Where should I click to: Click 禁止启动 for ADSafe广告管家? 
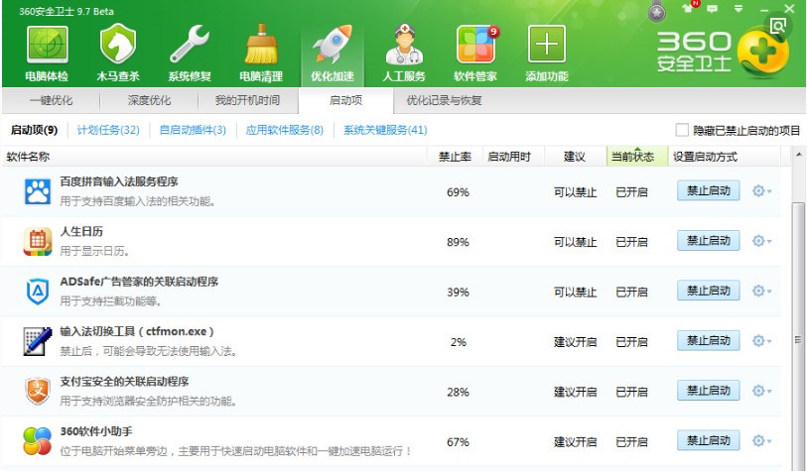pos(708,291)
